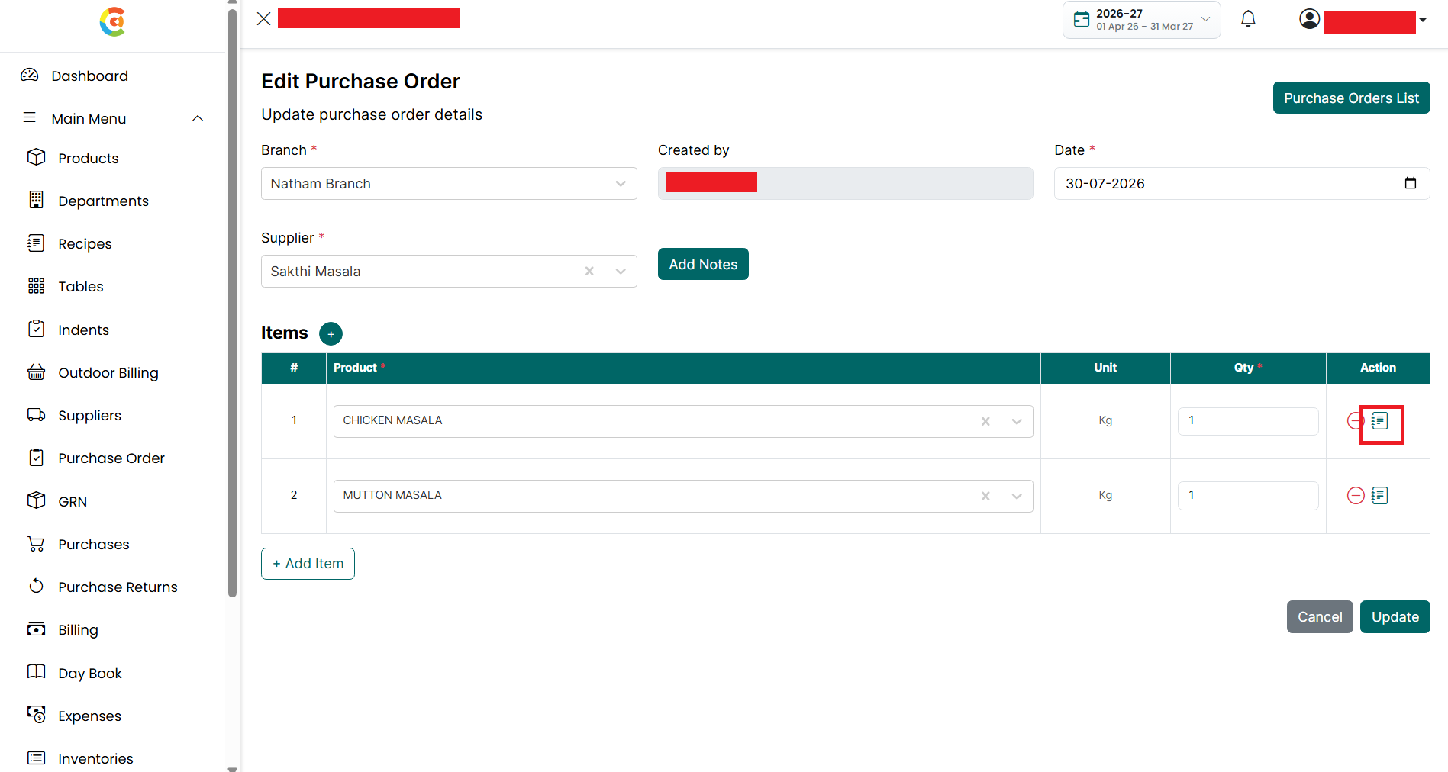Click the Purchases cart icon
Image resolution: width=1448 pixels, height=772 pixels.
pos(36,543)
